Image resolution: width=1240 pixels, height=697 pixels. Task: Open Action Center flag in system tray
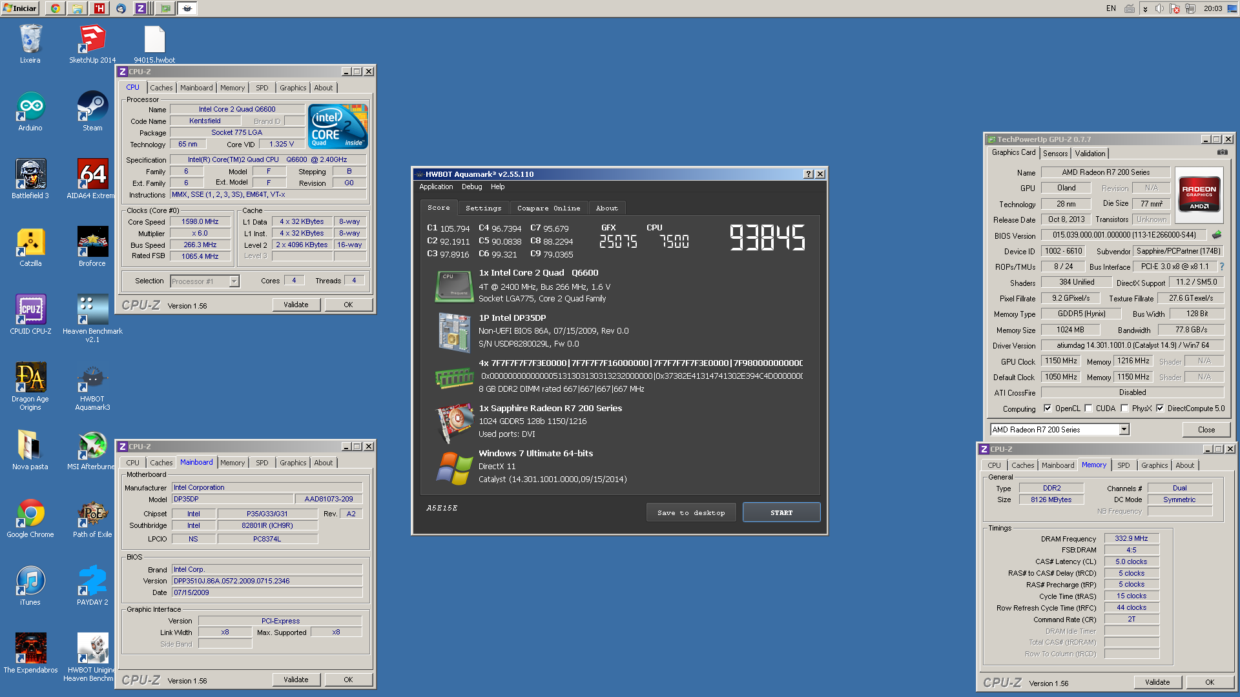pyautogui.click(x=1174, y=8)
